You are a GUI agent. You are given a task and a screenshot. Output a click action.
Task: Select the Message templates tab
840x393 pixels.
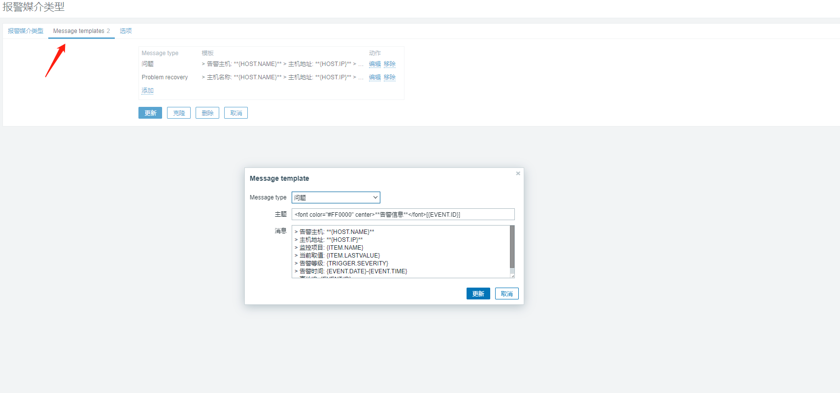[x=81, y=31]
